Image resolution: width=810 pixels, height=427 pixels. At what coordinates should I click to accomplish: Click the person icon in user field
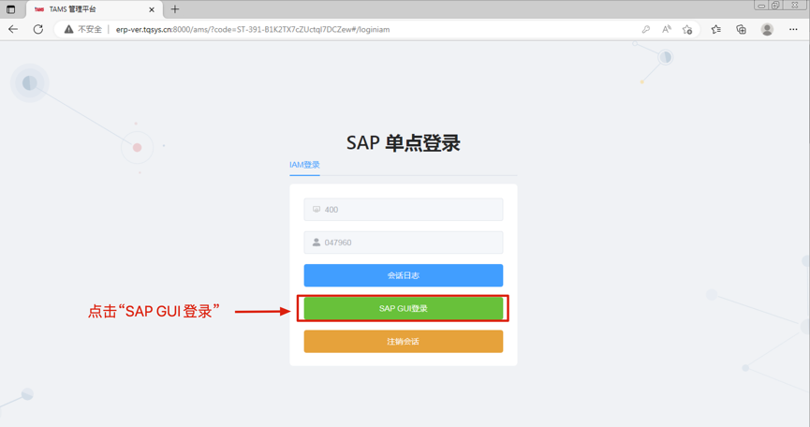pyautogui.click(x=317, y=243)
